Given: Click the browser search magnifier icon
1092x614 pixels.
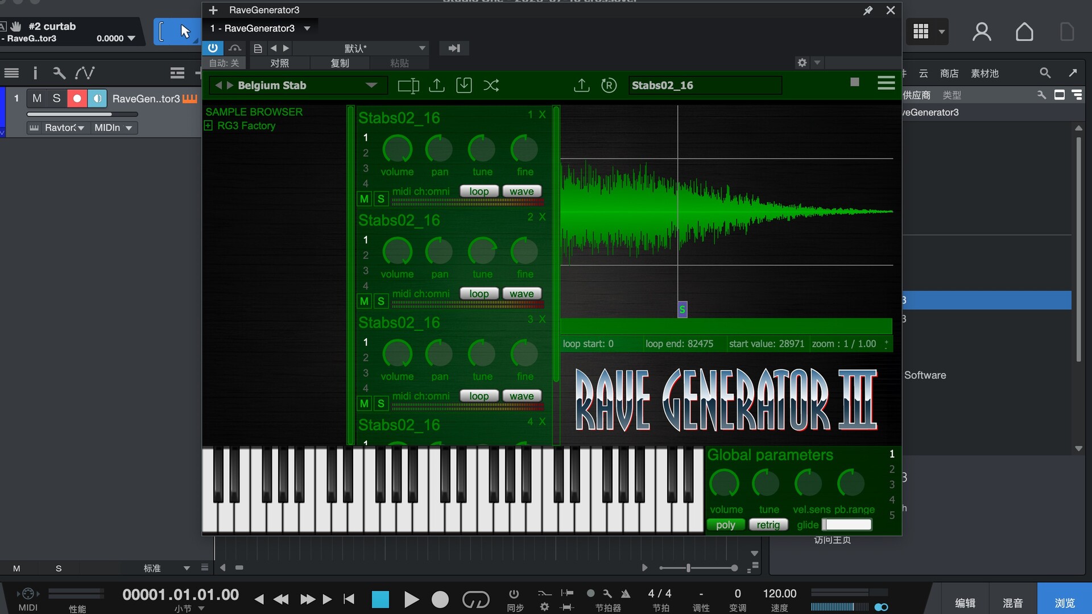Looking at the screenshot, I should click(1045, 73).
